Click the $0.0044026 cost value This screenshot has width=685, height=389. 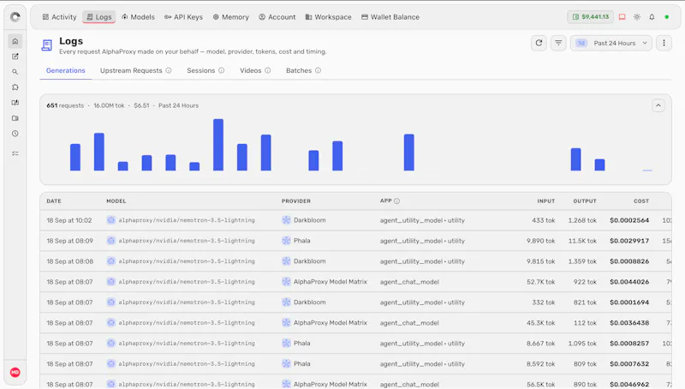pos(629,282)
